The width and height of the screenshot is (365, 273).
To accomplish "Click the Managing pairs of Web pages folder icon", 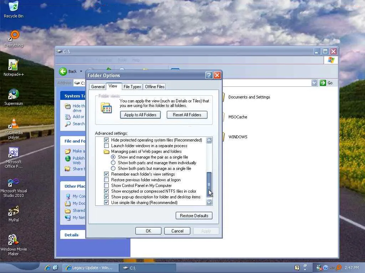I will (106, 151).
